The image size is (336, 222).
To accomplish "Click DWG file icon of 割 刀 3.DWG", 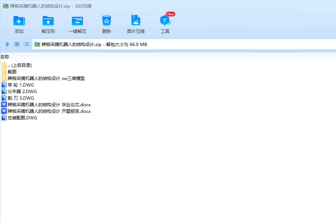I will coord(4,98).
